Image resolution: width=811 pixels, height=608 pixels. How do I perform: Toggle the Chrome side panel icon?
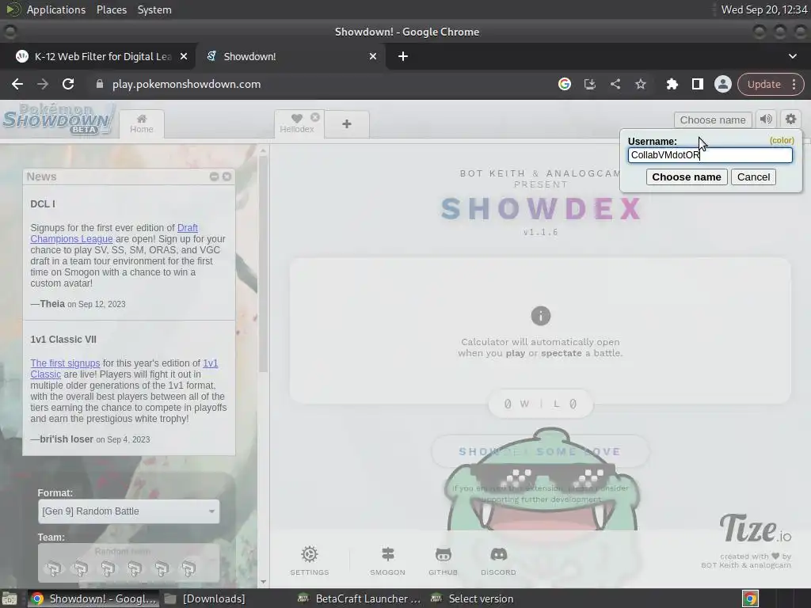697,84
